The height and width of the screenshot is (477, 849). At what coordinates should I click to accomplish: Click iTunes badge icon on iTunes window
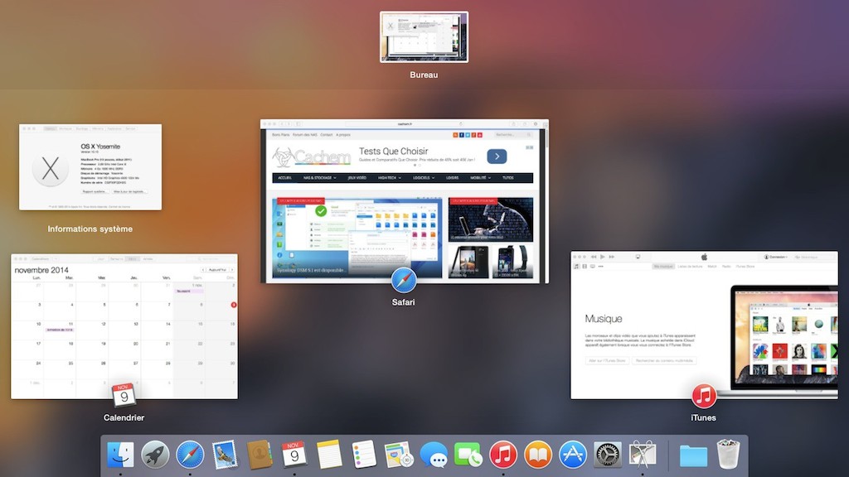click(704, 395)
